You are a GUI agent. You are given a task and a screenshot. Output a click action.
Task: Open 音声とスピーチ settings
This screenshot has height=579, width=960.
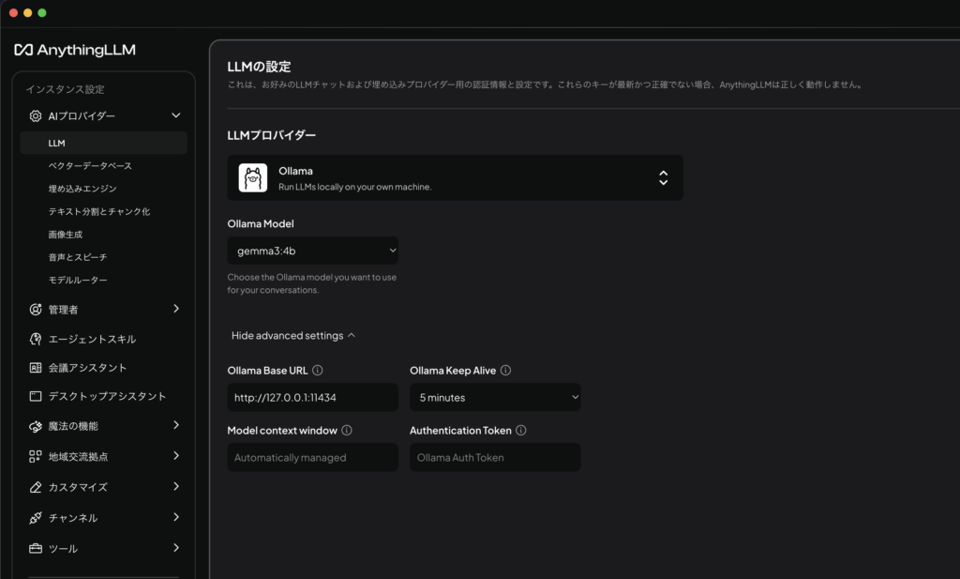pos(78,257)
